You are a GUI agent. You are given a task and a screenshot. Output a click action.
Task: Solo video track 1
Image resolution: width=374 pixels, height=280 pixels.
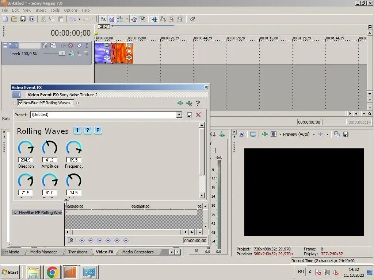87,46
